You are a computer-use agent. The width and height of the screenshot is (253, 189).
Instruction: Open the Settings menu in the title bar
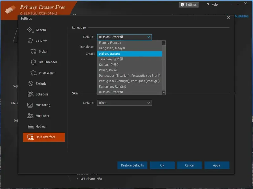pyautogui.click(x=189, y=4)
